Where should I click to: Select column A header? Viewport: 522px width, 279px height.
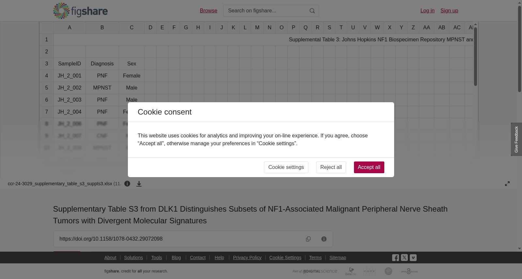[69, 28]
